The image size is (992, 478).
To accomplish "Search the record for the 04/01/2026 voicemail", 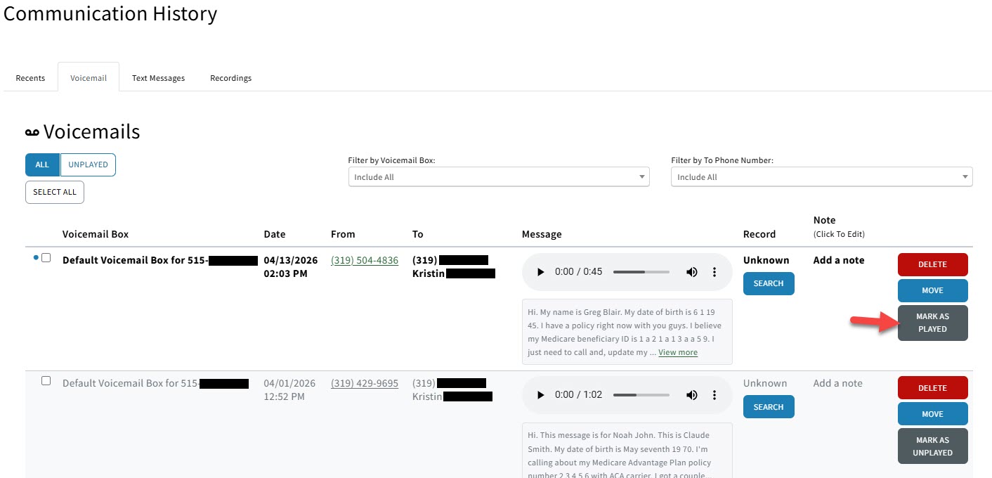I will [x=769, y=407].
